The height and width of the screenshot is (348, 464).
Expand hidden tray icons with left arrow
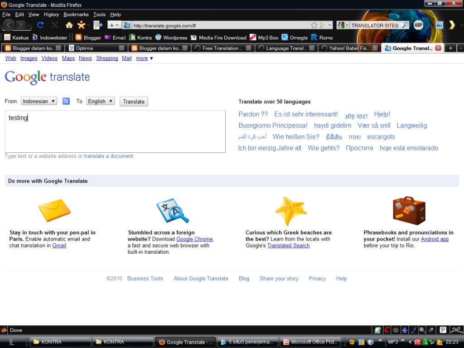[410, 342]
